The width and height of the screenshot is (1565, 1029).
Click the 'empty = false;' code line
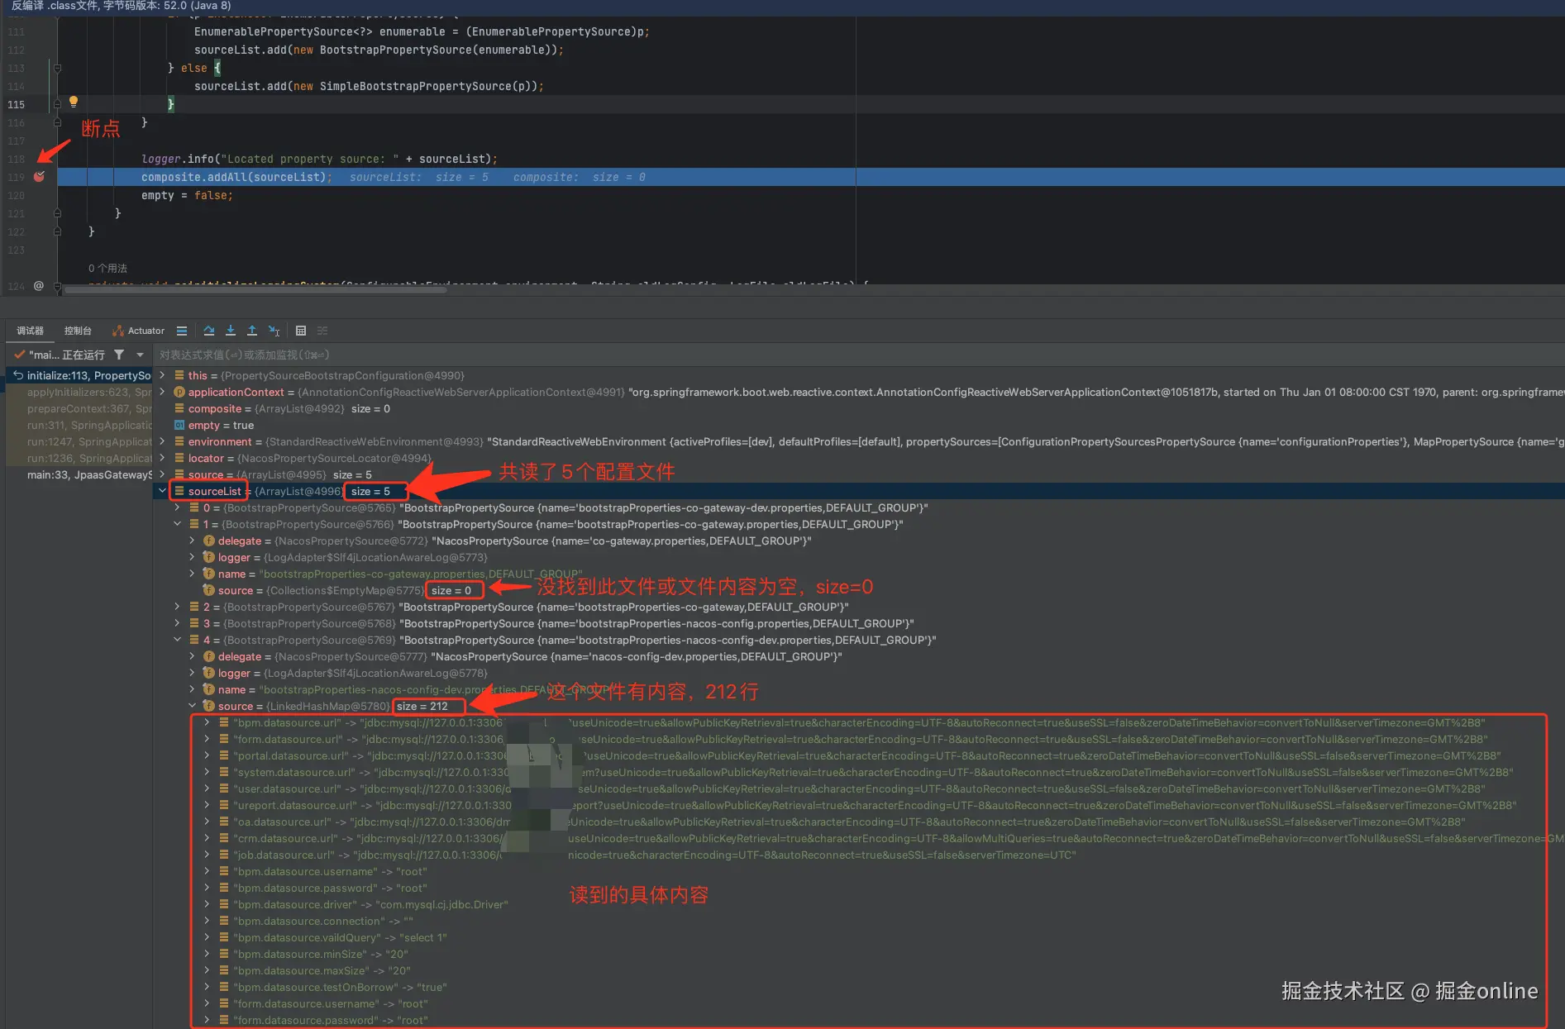[187, 195]
